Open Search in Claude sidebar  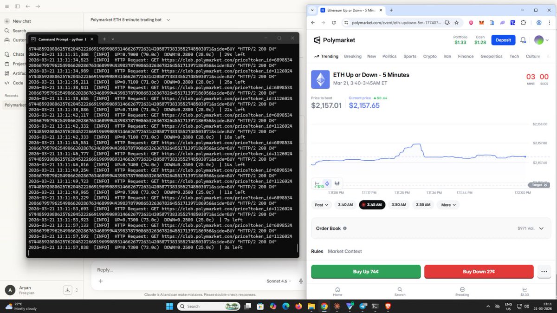click(15, 31)
